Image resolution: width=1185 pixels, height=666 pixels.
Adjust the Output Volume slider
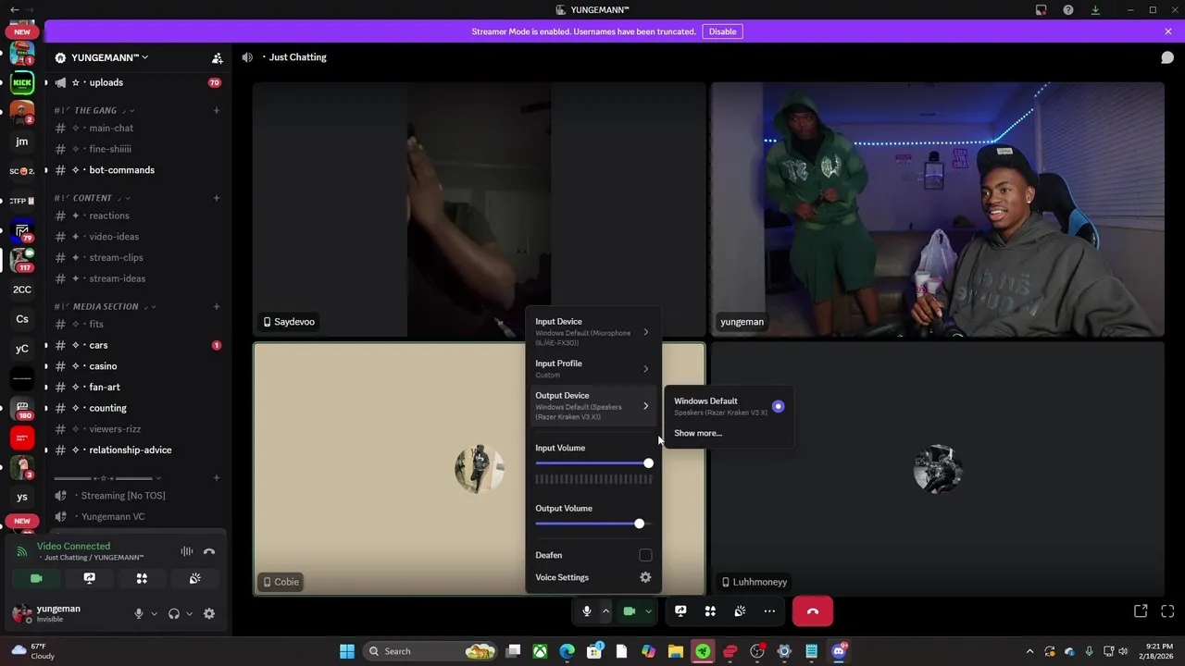pyautogui.click(x=593, y=524)
